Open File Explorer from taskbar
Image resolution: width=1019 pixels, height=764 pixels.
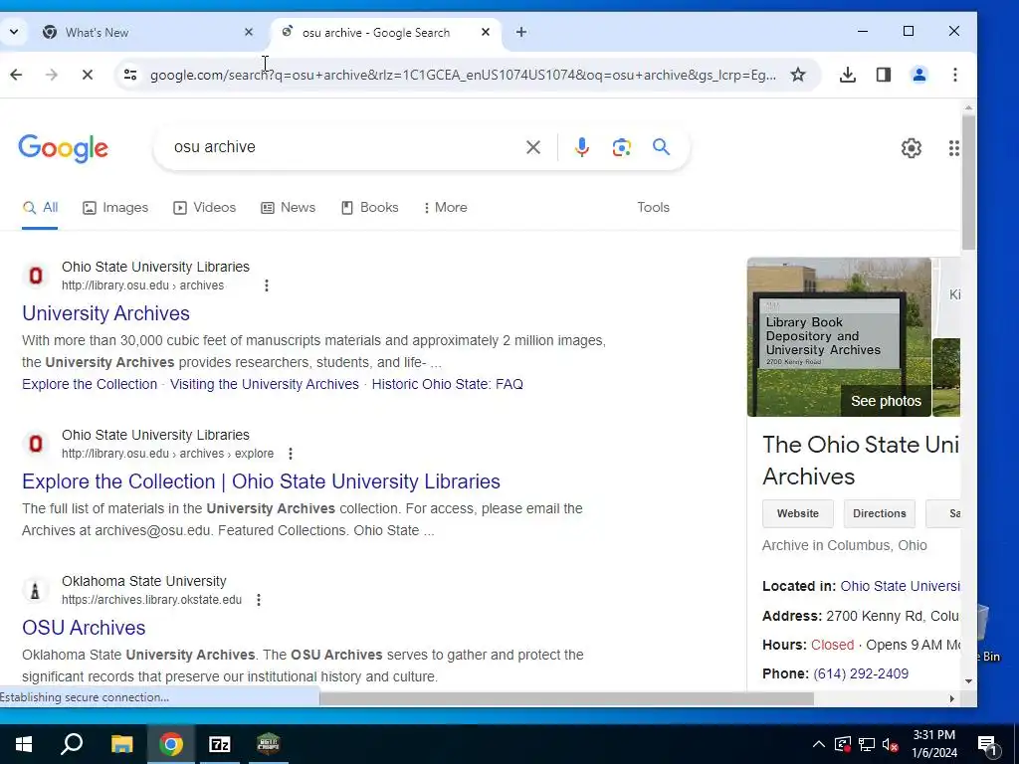[x=121, y=744]
